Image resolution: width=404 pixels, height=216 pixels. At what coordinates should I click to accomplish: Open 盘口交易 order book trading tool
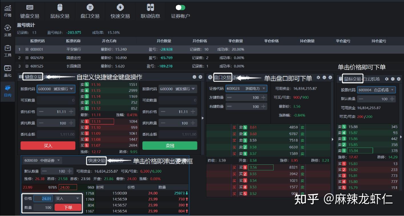(x=90, y=11)
